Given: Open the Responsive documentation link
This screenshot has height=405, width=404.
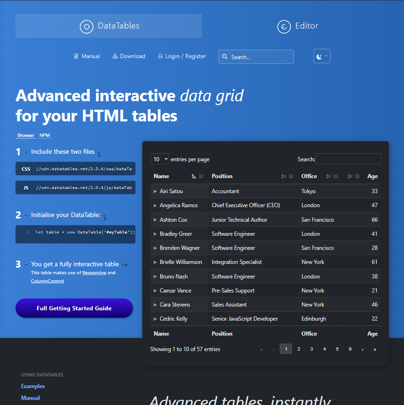Looking at the screenshot, I should (94, 272).
